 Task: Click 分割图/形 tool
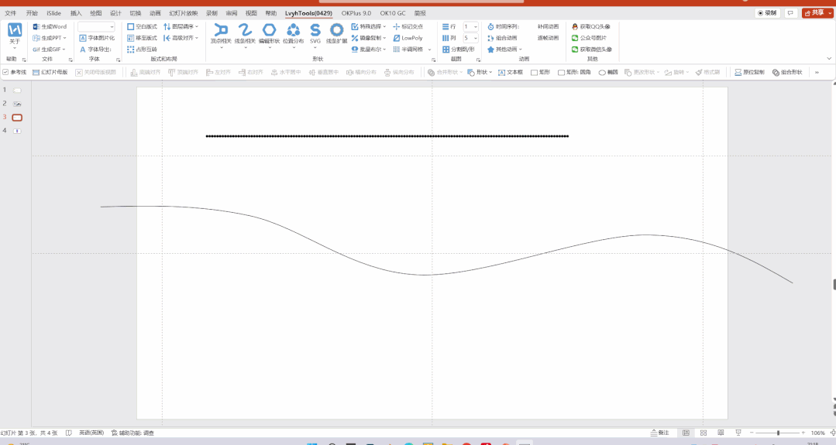coord(458,50)
